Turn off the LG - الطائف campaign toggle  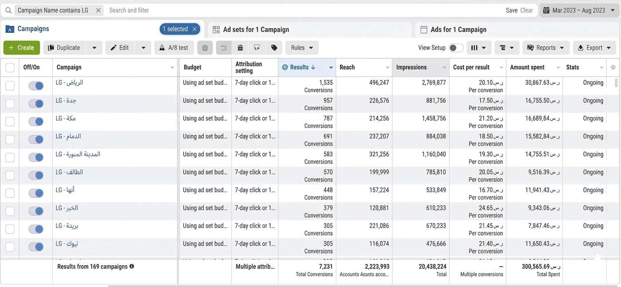click(x=36, y=175)
